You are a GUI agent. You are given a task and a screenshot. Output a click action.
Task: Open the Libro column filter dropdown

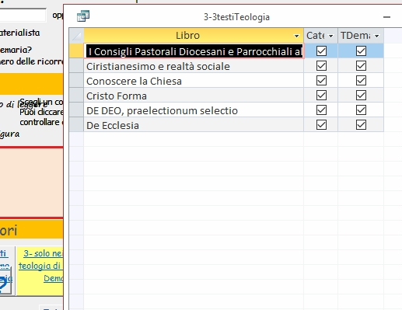[296, 36]
